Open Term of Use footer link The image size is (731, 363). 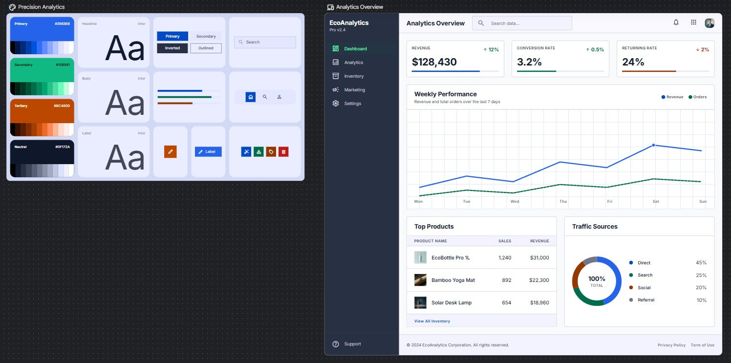pyautogui.click(x=703, y=345)
